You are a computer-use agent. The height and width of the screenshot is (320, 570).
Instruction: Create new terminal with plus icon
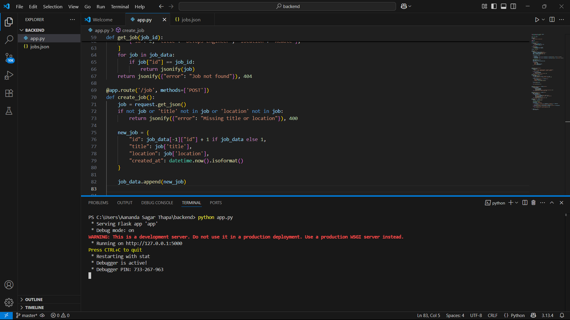tap(511, 202)
